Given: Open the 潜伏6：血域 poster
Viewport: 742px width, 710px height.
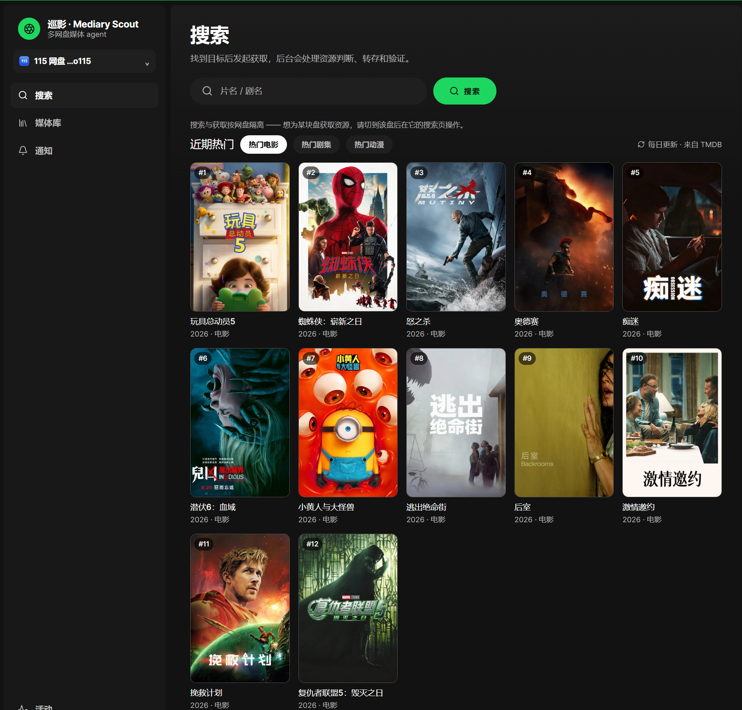Looking at the screenshot, I should [240, 423].
